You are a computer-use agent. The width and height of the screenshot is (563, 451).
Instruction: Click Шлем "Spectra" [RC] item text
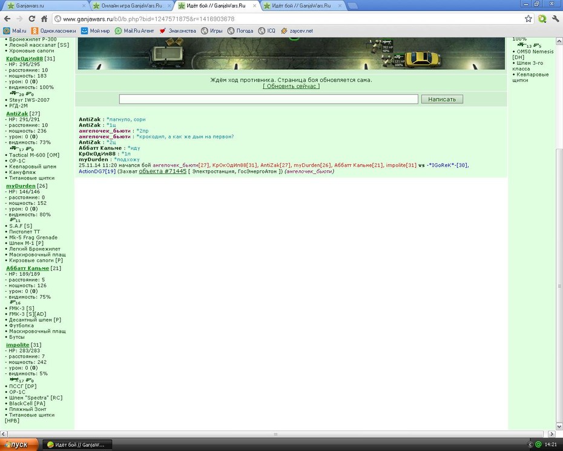coord(36,398)
